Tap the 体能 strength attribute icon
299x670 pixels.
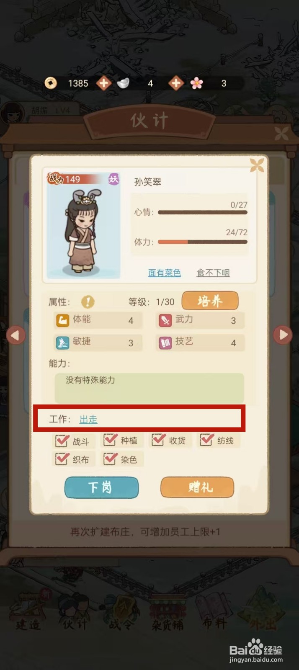click(x=62, y=320)
